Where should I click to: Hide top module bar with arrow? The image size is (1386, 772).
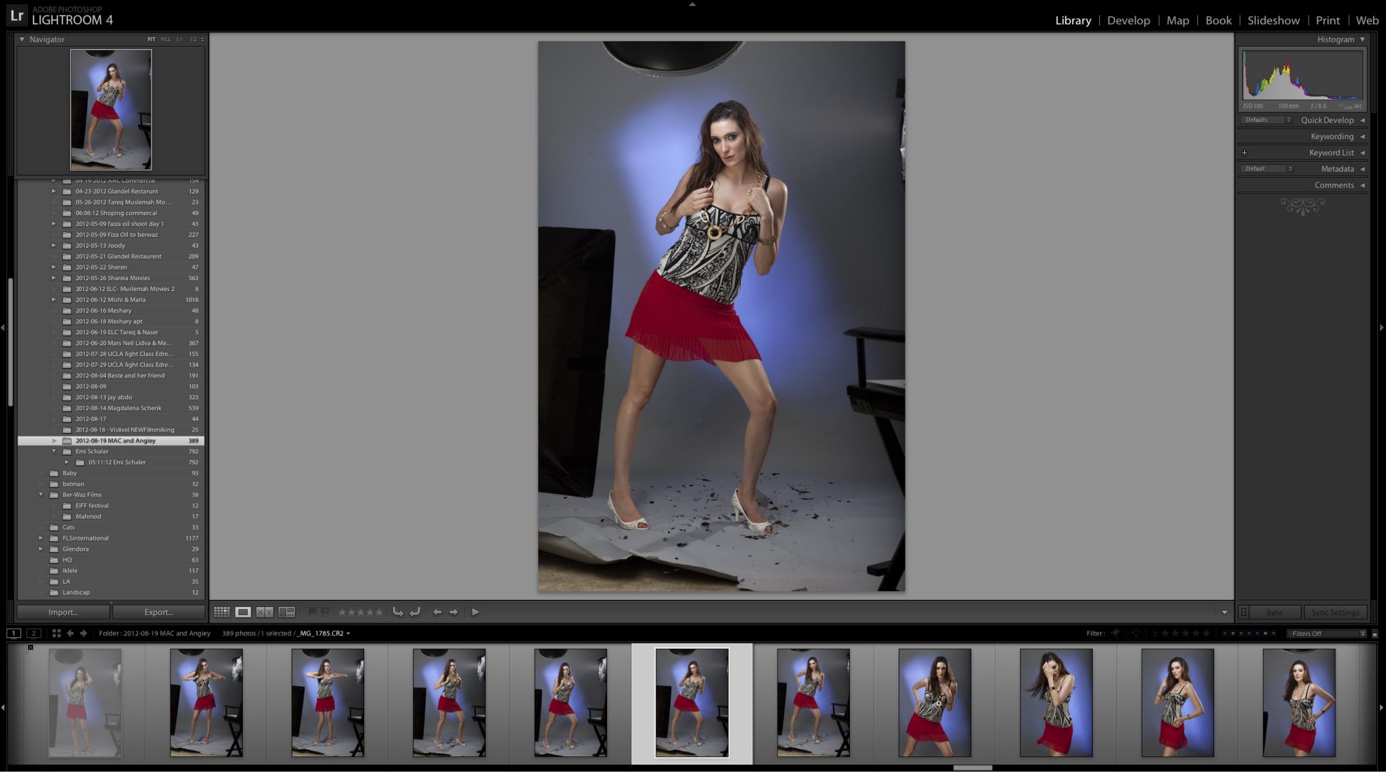[692, 3]
